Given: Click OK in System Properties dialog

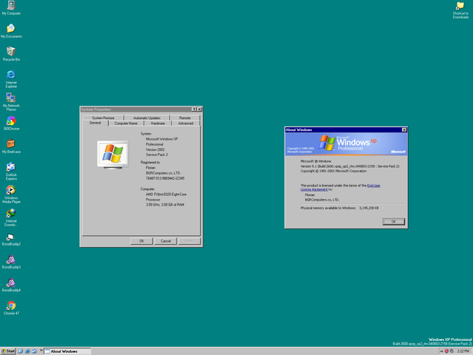Looking at the screenshot, I should point(142,241).
